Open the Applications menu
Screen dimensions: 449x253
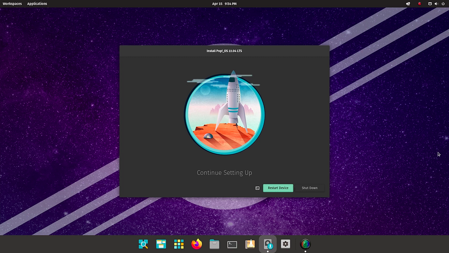pyautogui.click(x=37, y=4)
